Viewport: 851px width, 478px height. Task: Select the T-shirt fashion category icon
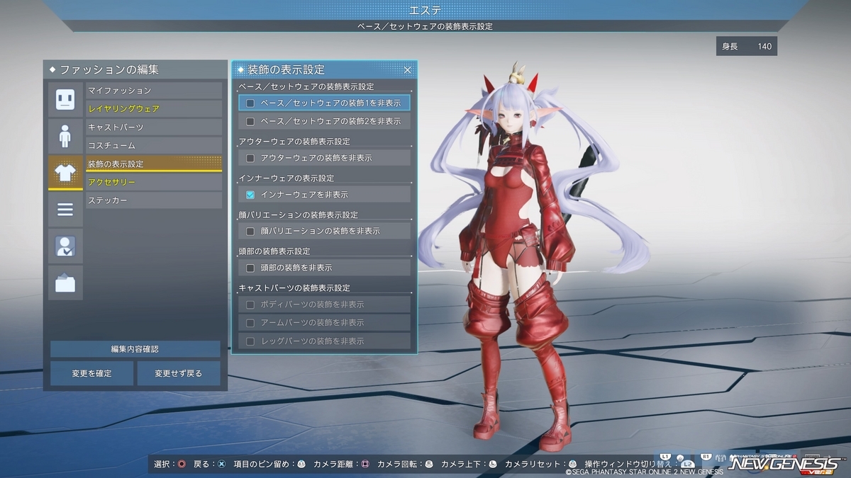(x=65, y=173)
